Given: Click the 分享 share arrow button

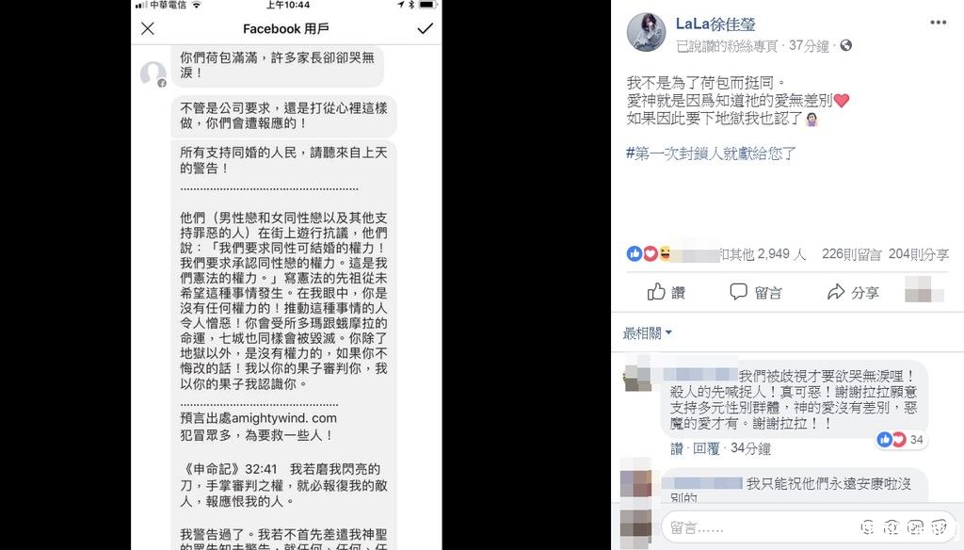Looking at the screenshot, I should (x=853, y=292).
